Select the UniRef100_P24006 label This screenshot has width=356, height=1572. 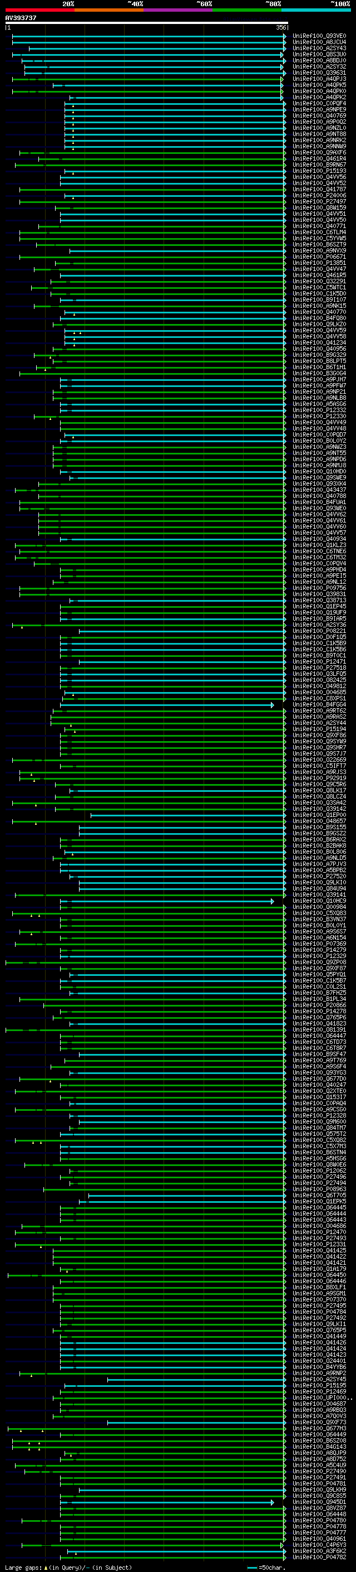pyautogui.click(x=319, y=195)
